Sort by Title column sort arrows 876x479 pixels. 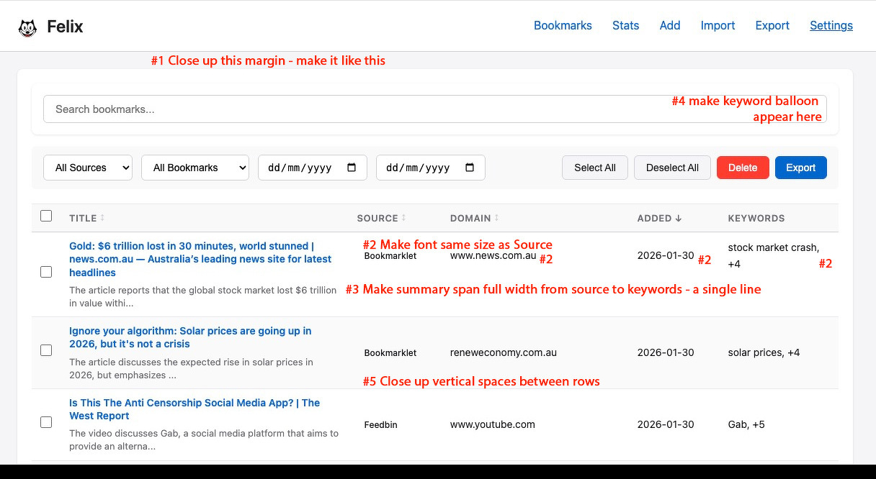102,218
